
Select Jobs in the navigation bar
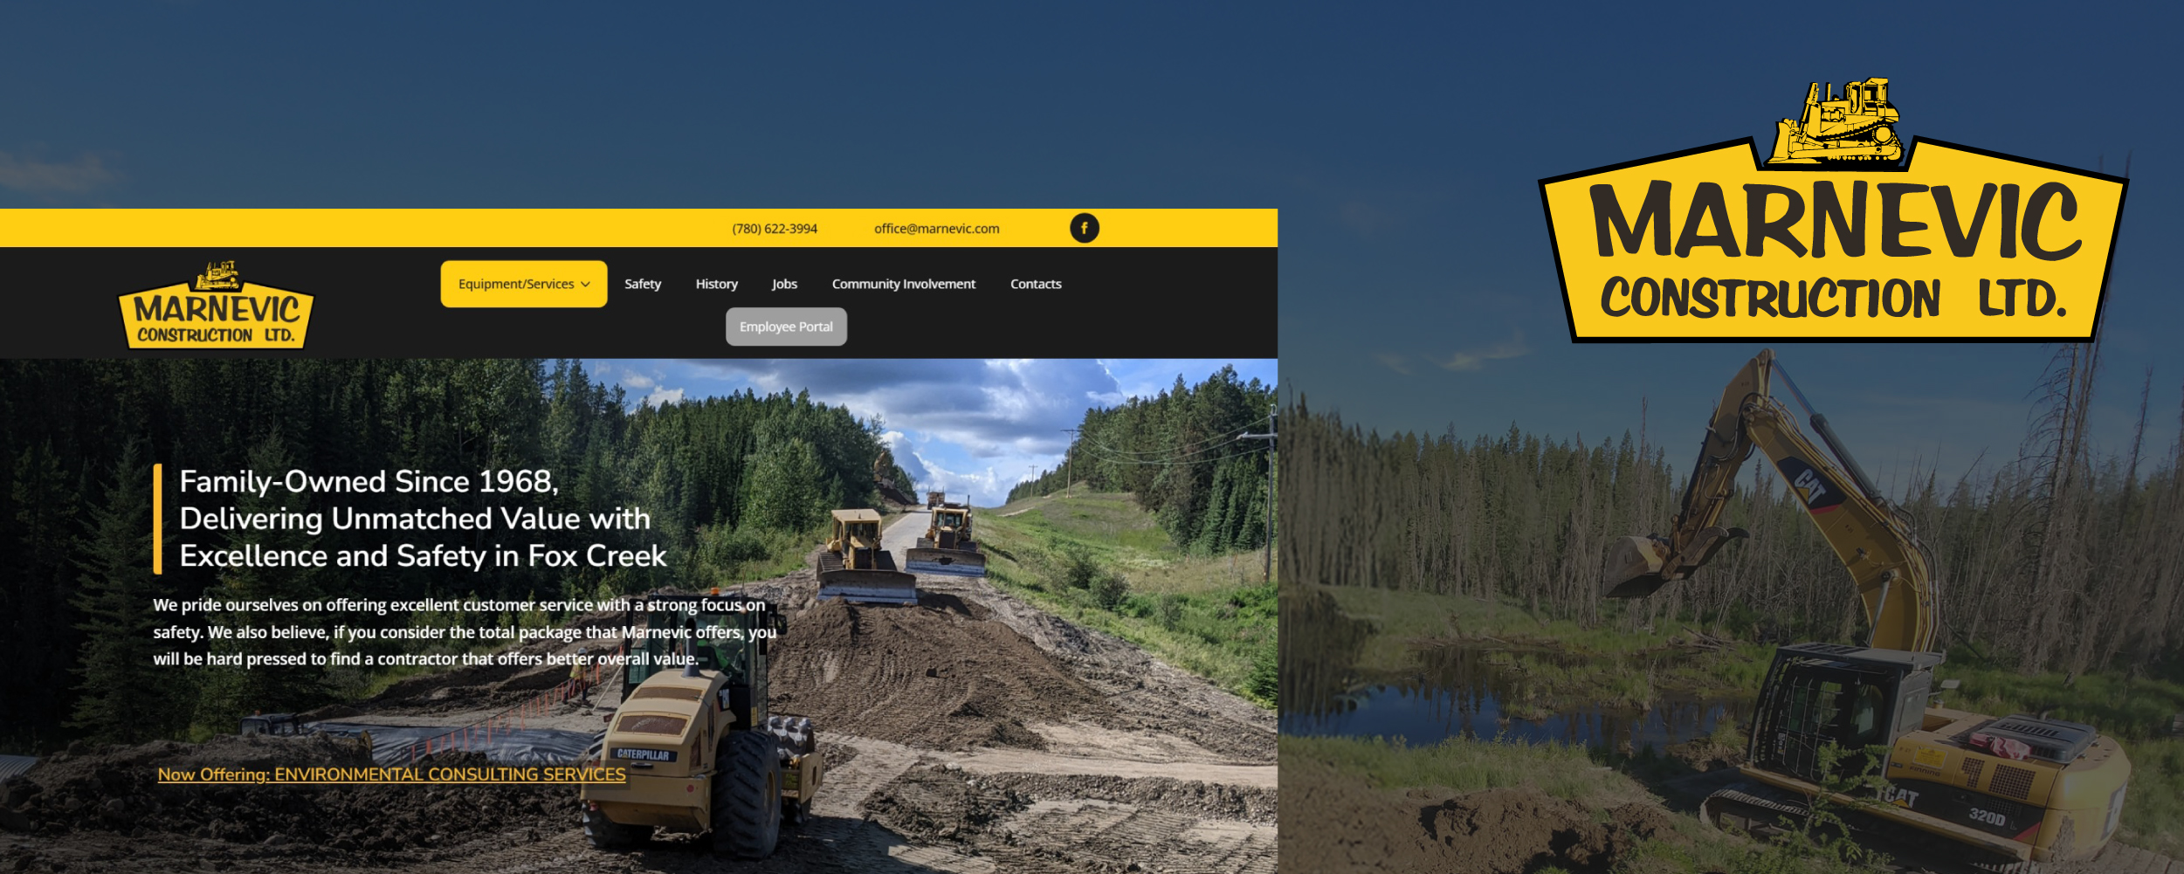point(783,284)
